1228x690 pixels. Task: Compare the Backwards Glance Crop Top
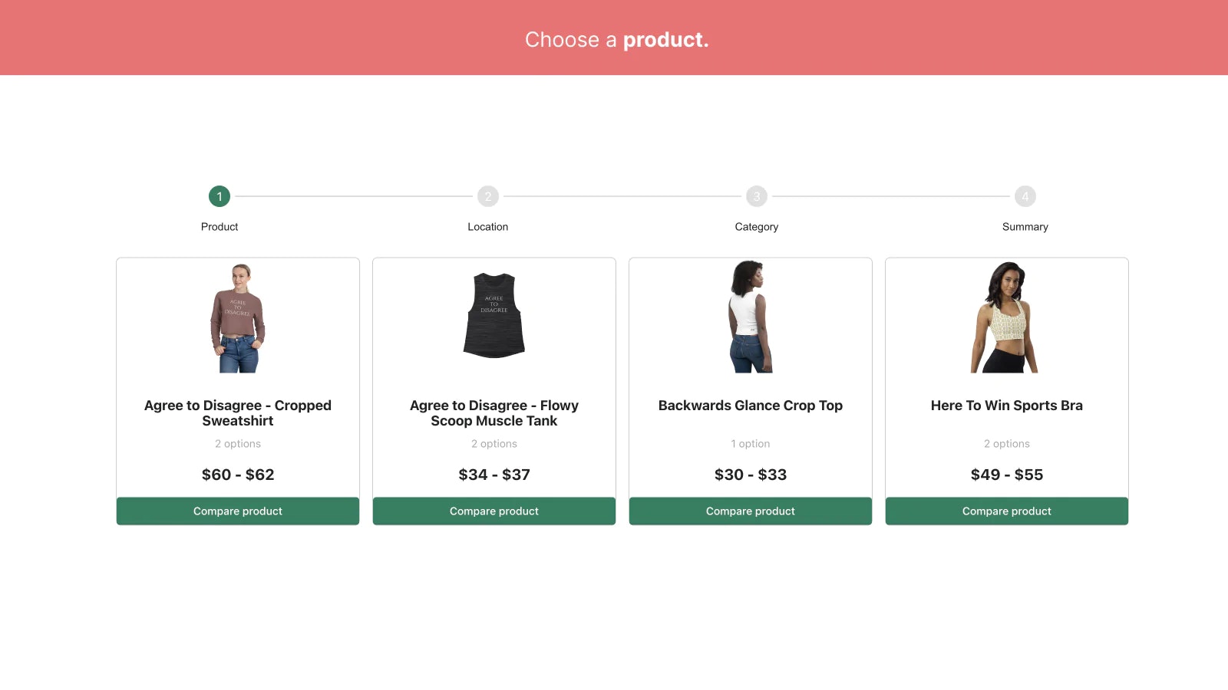pos(751,511)
